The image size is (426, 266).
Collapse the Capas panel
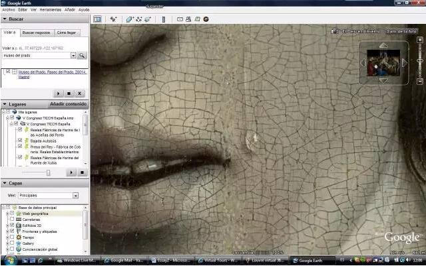pos(5,183)
